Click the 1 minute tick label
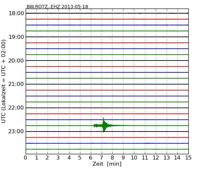214x171 pixels. coord(37,158)
